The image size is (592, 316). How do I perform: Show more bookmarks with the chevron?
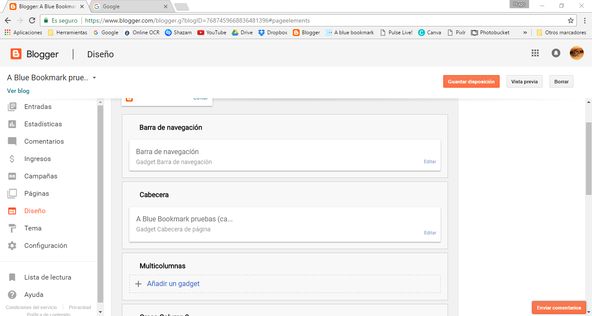pyautogui.click(x=525, y=33)
